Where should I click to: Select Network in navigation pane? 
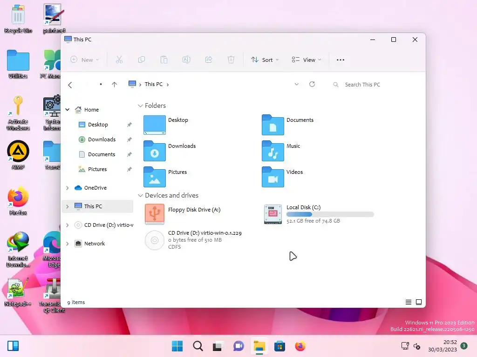[94, 244]
